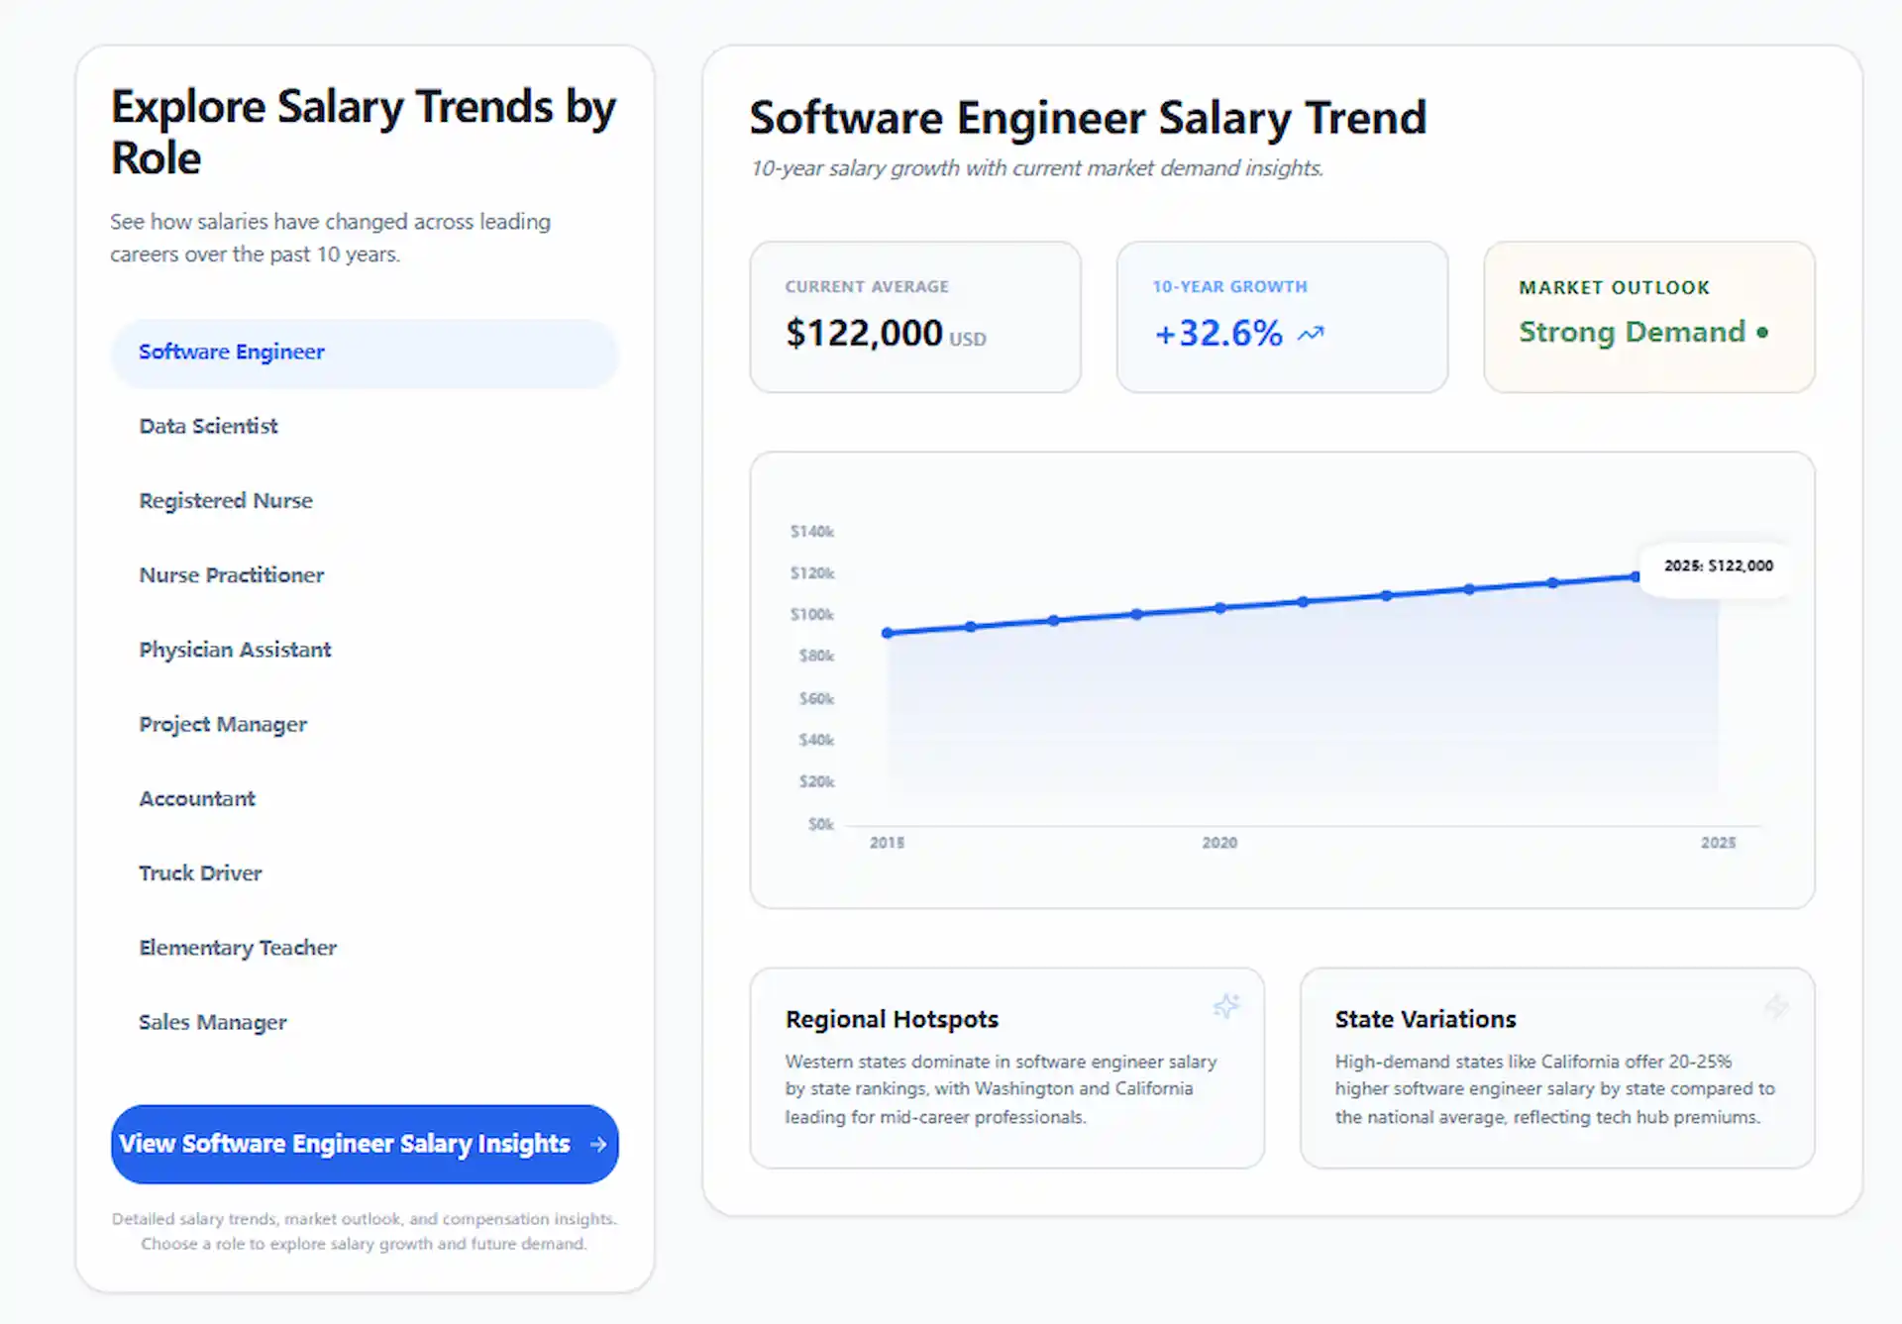Click the sparkle icon in Regional Hotspots card
Viewport: 1902px width, 1324px height.
coord(1226,1006)
